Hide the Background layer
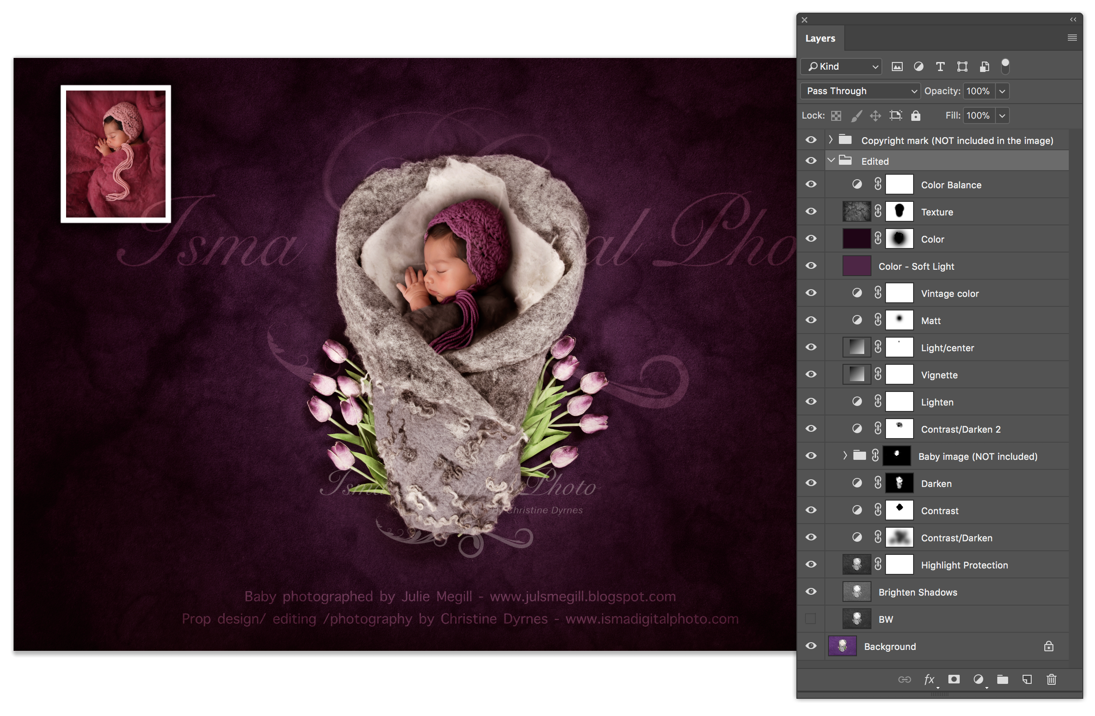Screen dimensions: 1095x716 point(811,646)
